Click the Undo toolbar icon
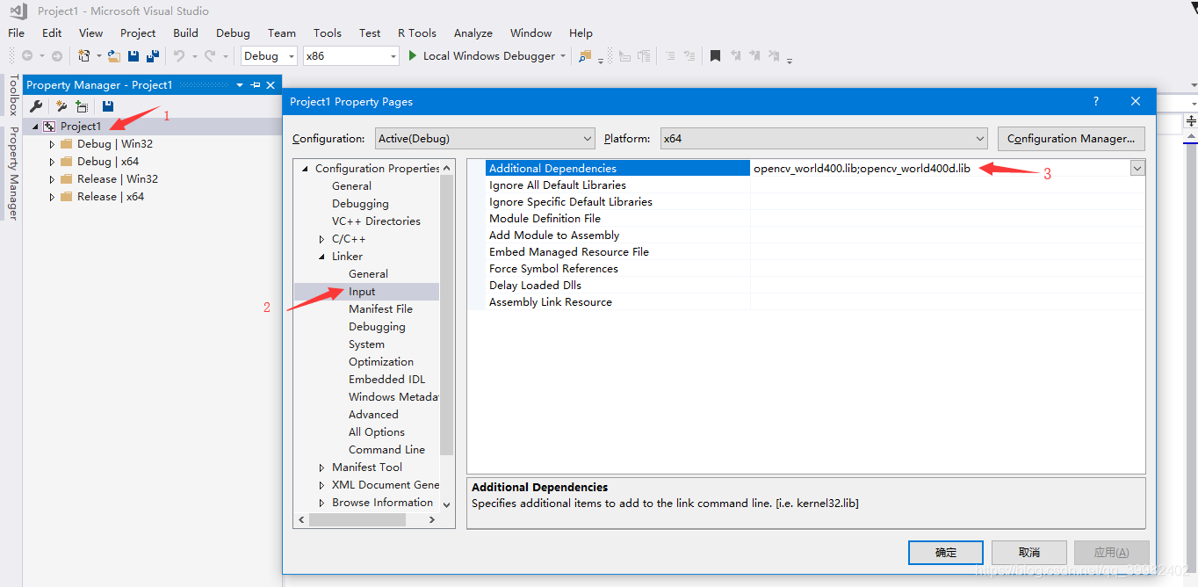Image resolution: width=1198 pixels, height=587 pixels. click(x=179, y=56)
